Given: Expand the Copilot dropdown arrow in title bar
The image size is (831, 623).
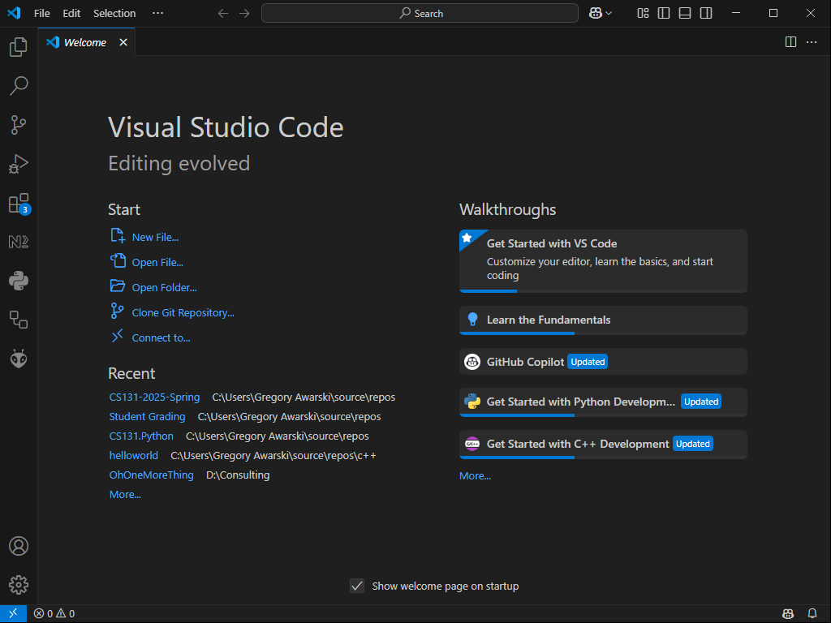Looking at the screenshot, I should coord(609,13).
